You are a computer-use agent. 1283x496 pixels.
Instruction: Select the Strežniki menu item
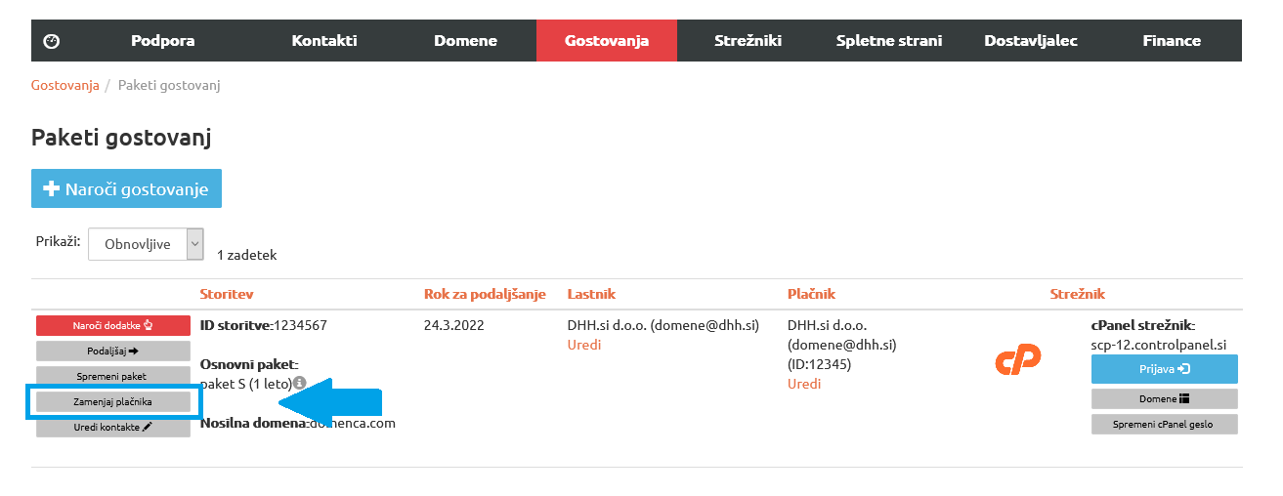(x=748, y=41)
